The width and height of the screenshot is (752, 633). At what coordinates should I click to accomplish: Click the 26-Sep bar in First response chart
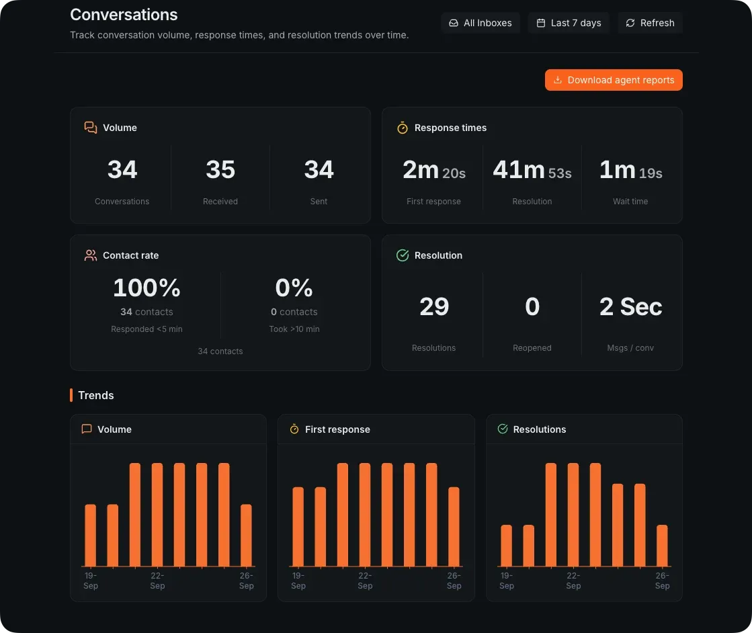click(x=454, y=527)
